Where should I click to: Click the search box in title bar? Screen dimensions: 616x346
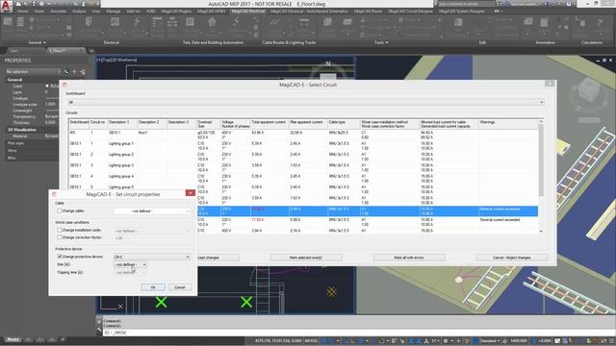coord(466,4)
